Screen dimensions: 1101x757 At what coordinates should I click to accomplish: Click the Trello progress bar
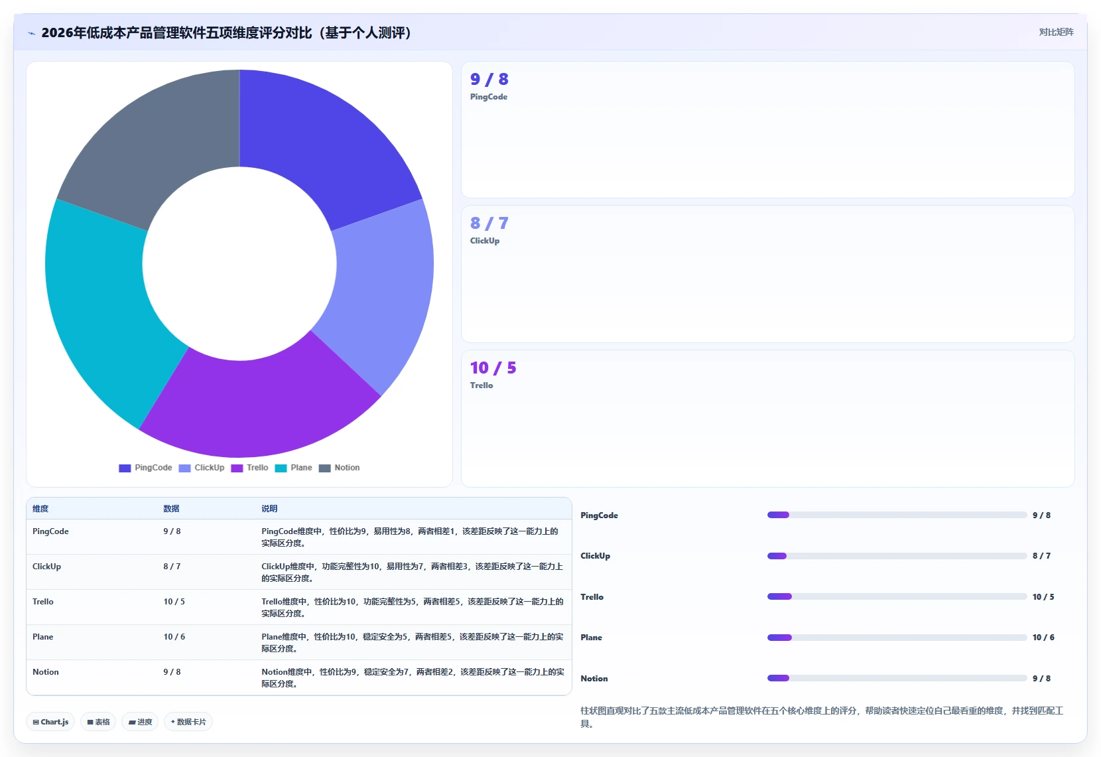897,596
